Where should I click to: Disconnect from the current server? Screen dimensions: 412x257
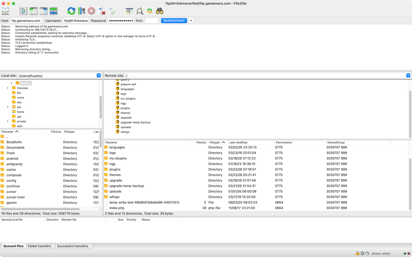pos(102,11)
